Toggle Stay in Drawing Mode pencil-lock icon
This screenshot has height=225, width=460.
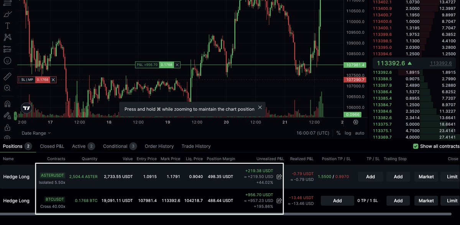7,115
